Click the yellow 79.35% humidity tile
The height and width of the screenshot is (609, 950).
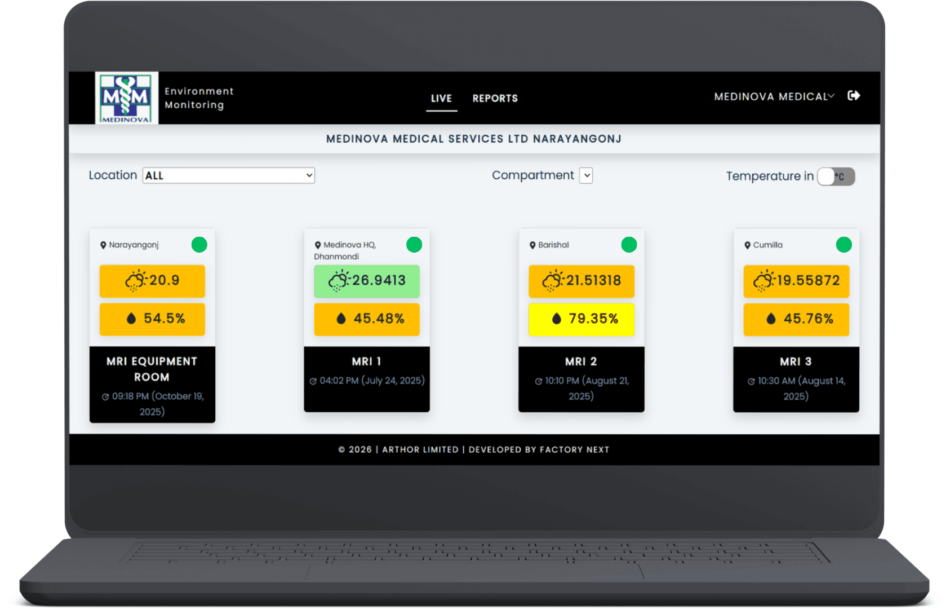tap(581, 319)
